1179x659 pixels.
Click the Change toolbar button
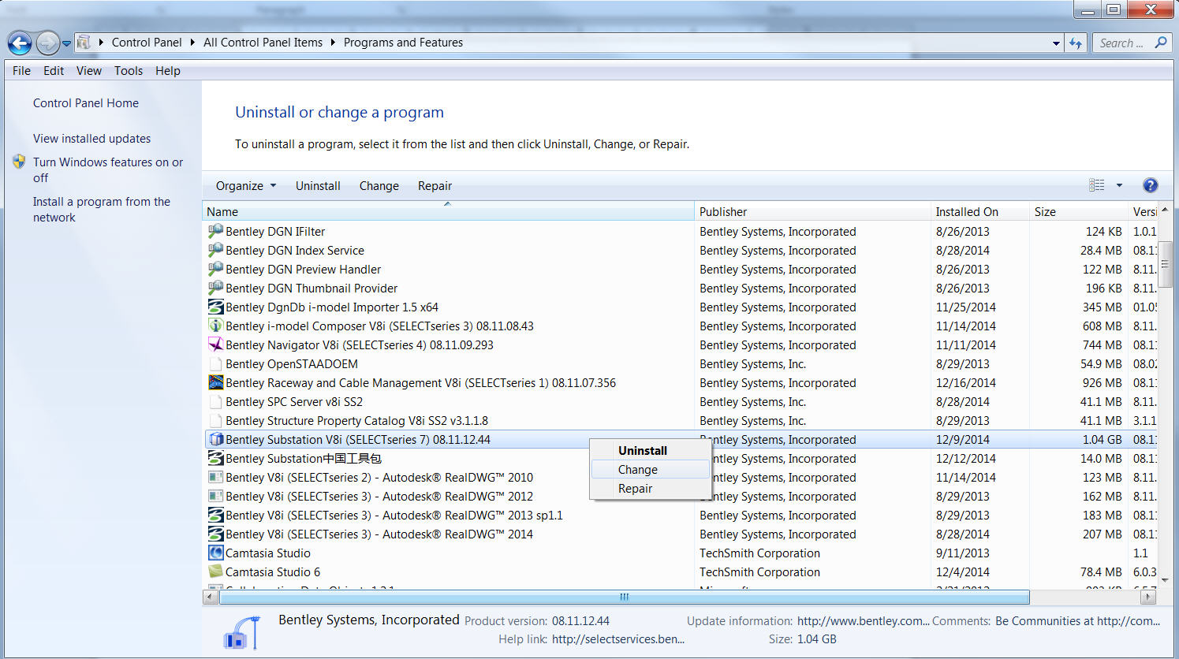tap(379, 186)
